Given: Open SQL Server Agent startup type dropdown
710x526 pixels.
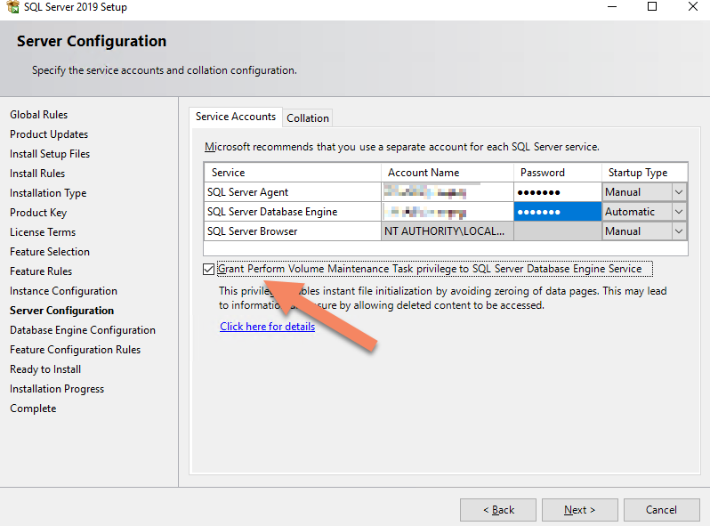Looking at the screenshot, I should [679, 192].
